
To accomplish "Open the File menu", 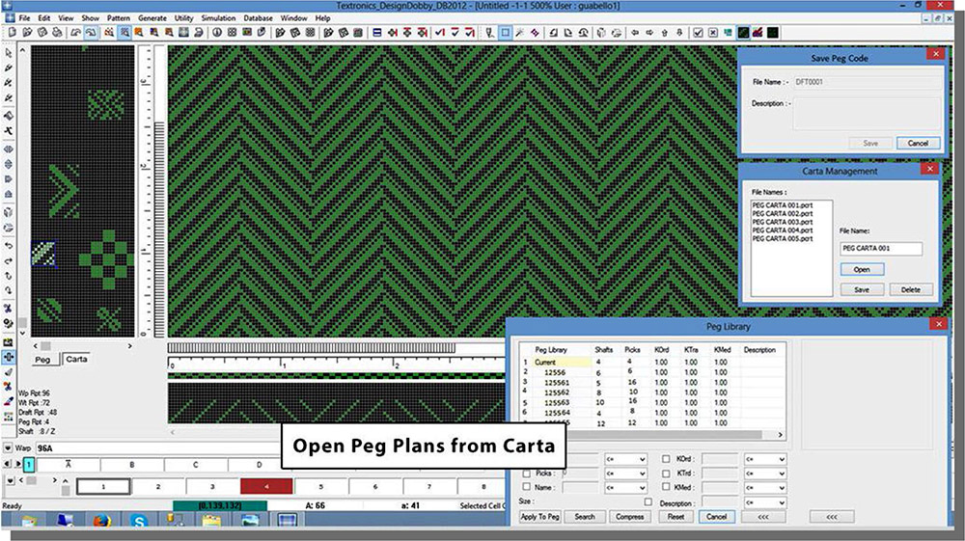I will click(24, 17).
